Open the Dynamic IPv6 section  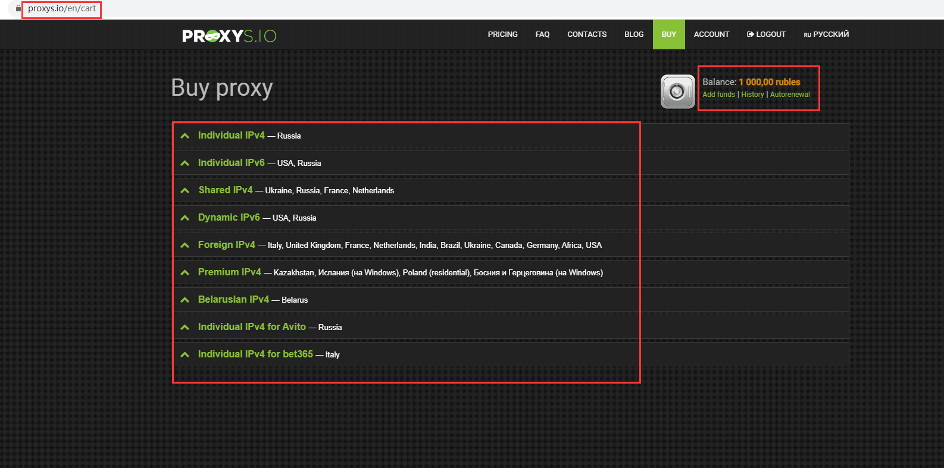pos(229,218)
